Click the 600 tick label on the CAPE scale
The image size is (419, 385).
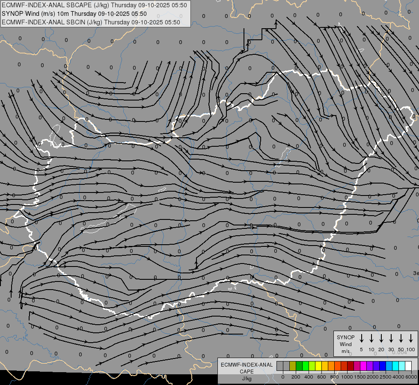(321, 377)
